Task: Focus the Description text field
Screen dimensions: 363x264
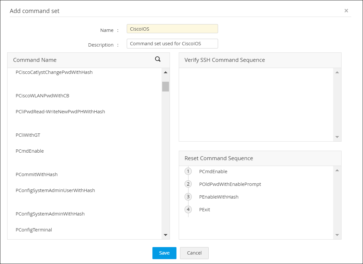Action: (172, 44)
